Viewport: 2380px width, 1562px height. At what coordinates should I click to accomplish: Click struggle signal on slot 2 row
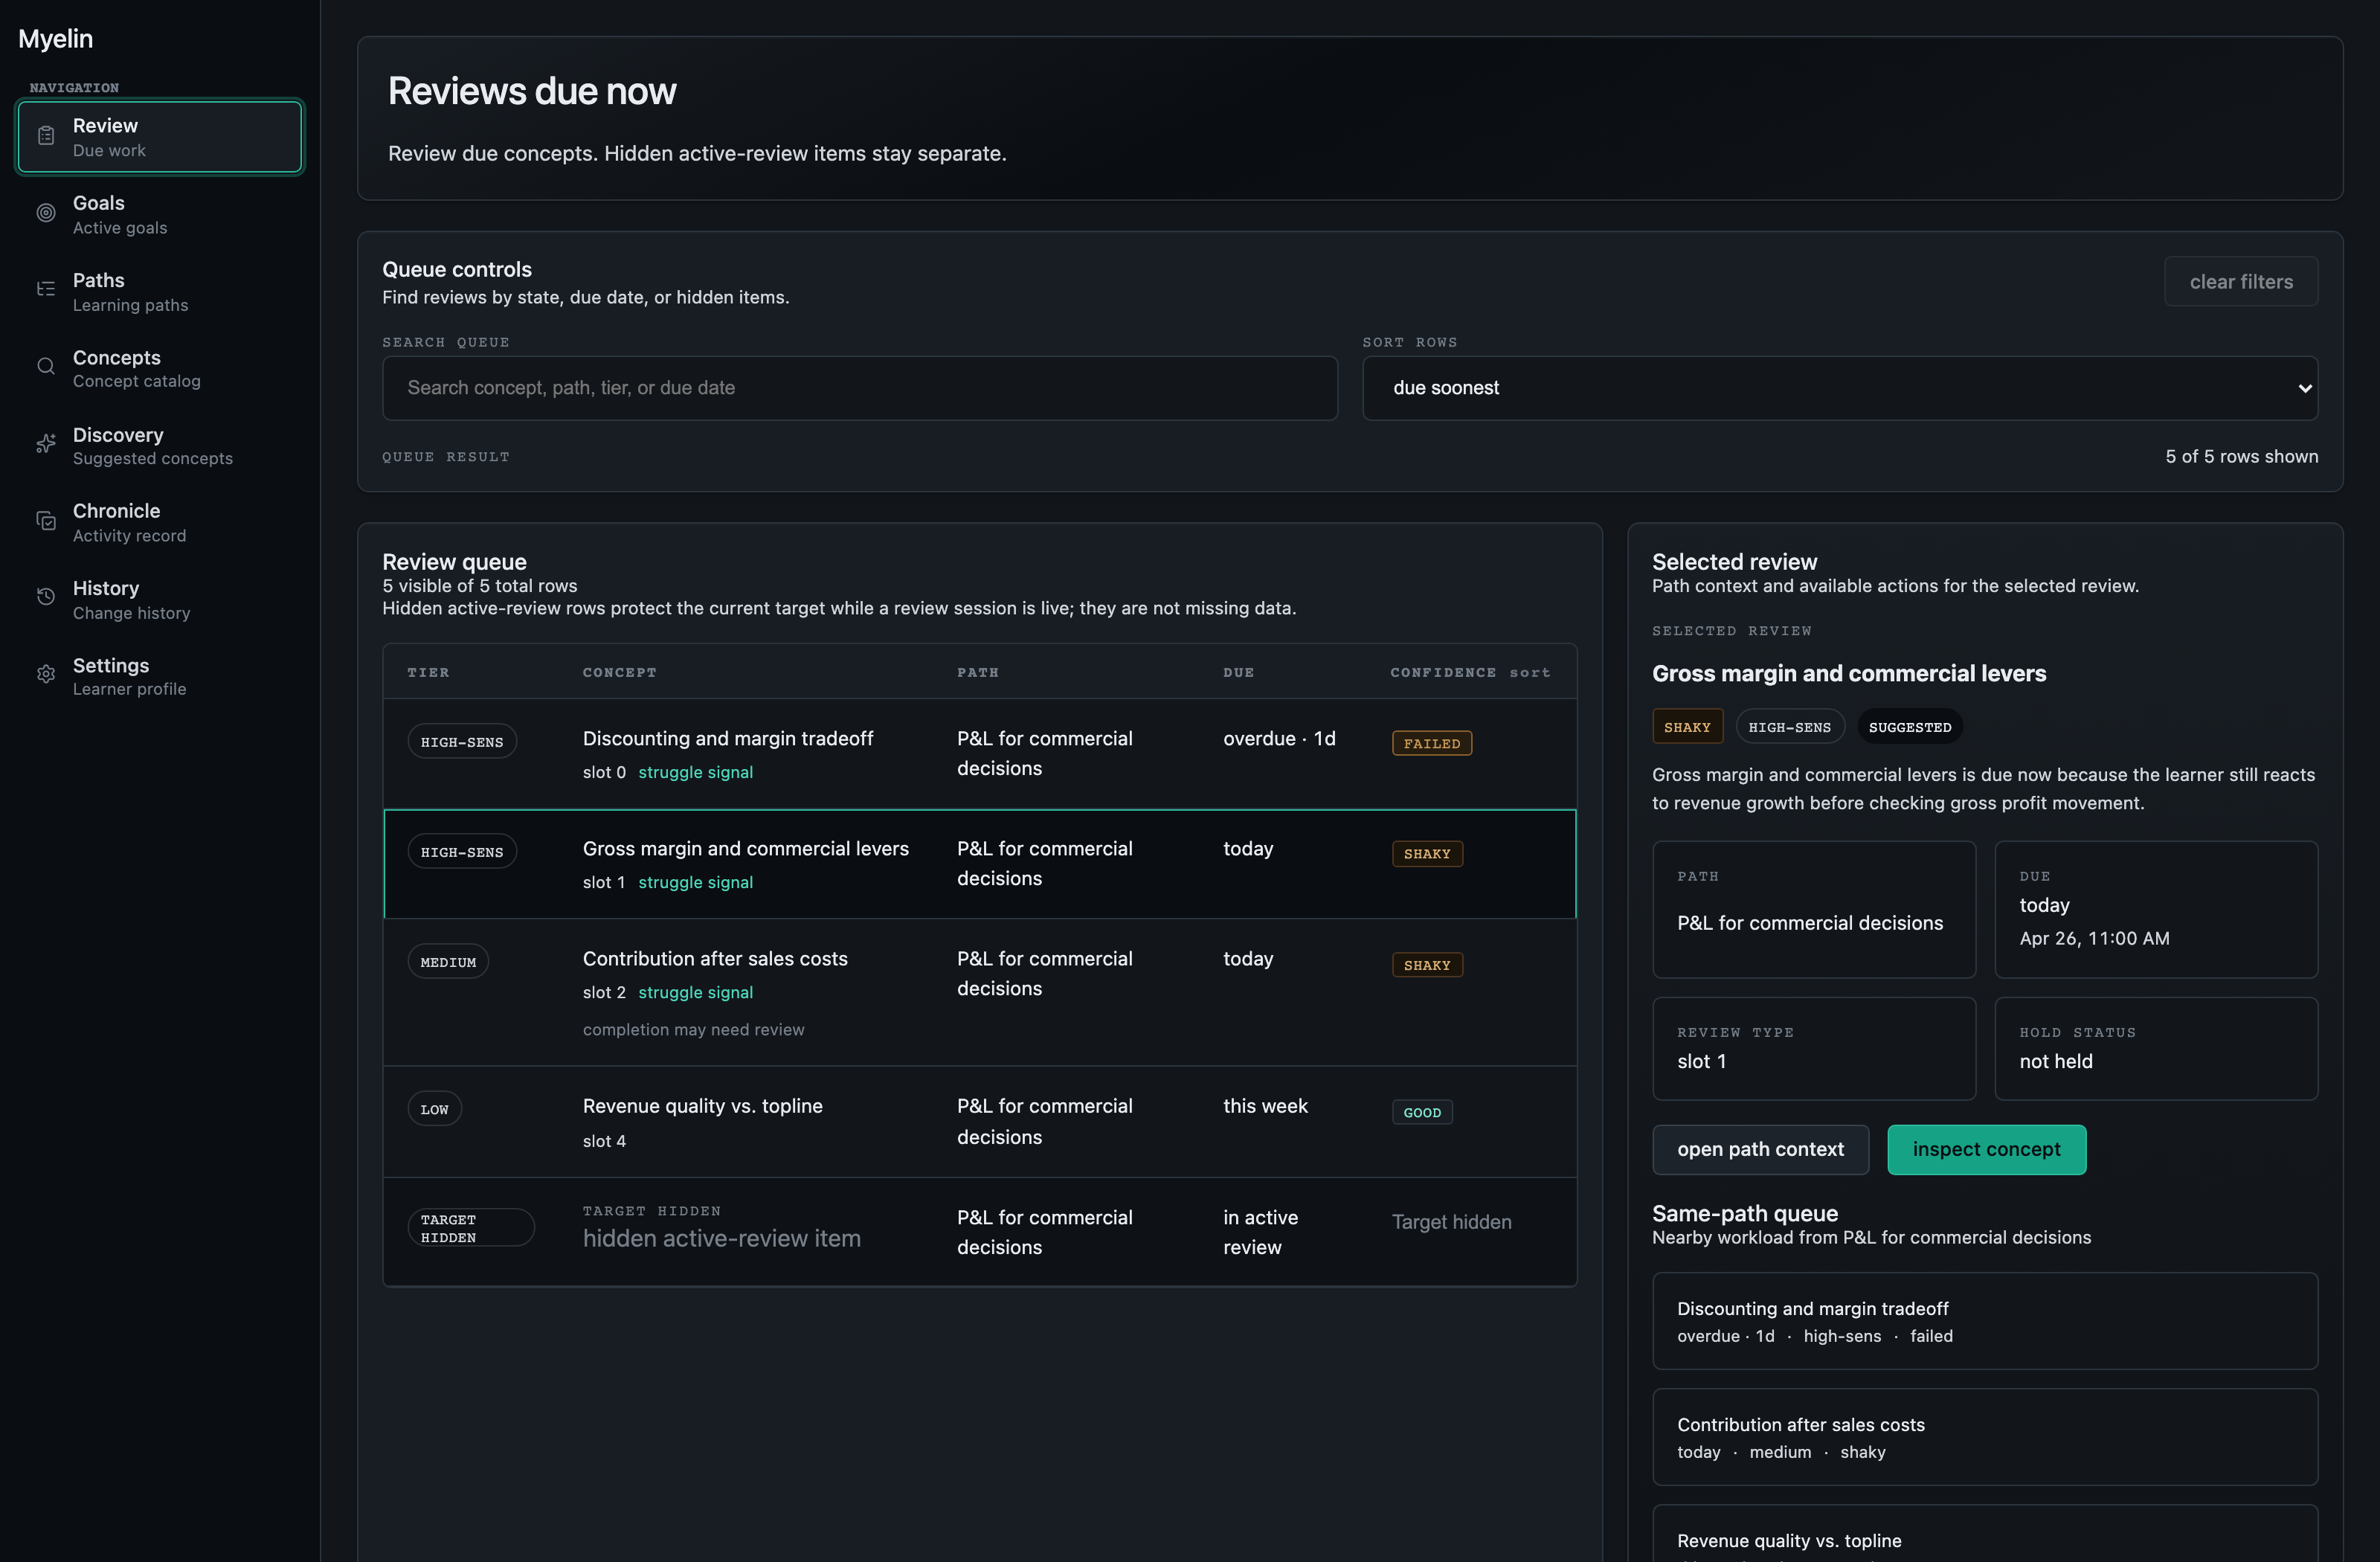point(695,992)
